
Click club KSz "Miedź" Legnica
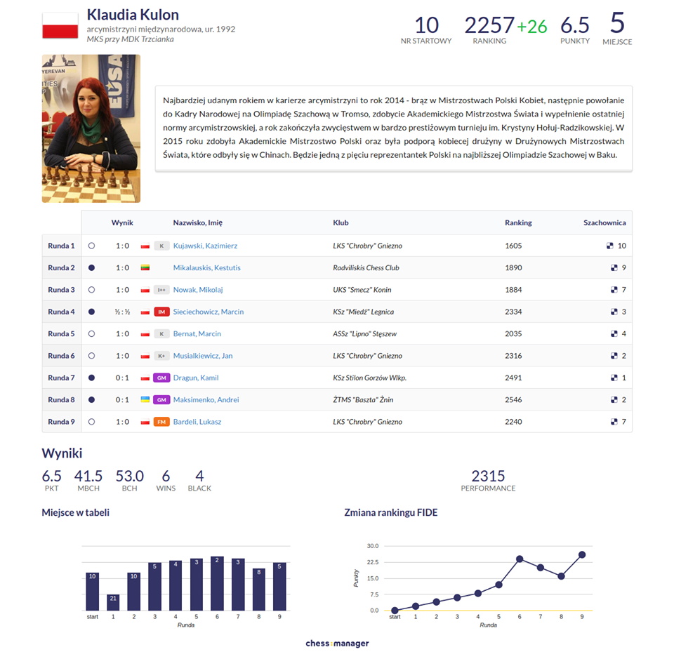pyautogui.click(x=363, y=312)
